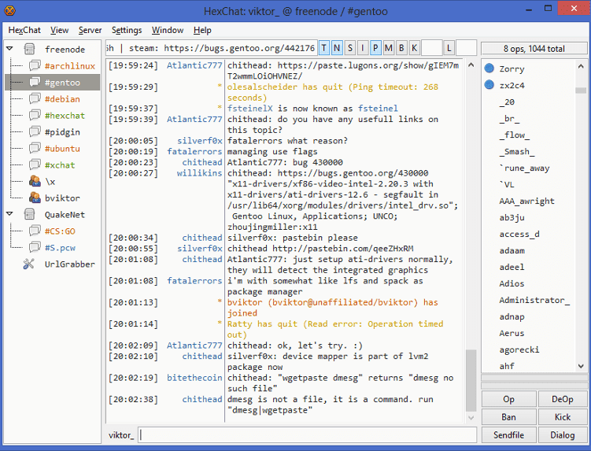Viewport: 591px width, 451px height.
Task: Toggle the T topic protection mode
Action: pyautogui.click(x=326, y=48)
